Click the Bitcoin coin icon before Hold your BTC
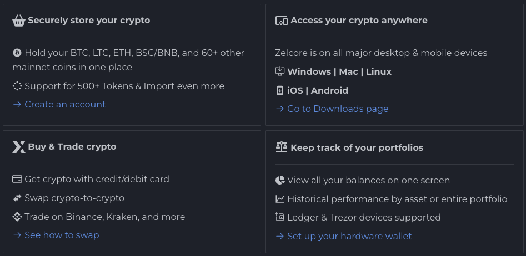Viewport: 526px width, 256px height. click(x=17, y=53)
